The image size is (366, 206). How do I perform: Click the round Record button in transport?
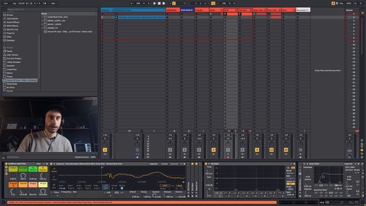coord(164,3)
